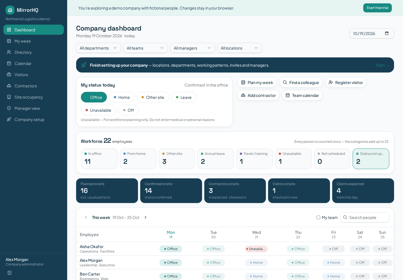
Task: Select the Annual leave workforce card
Action: pyautogui.click(x=215, y=159)
